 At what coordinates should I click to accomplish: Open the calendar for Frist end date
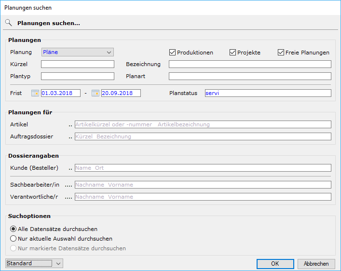click(95, 93)
